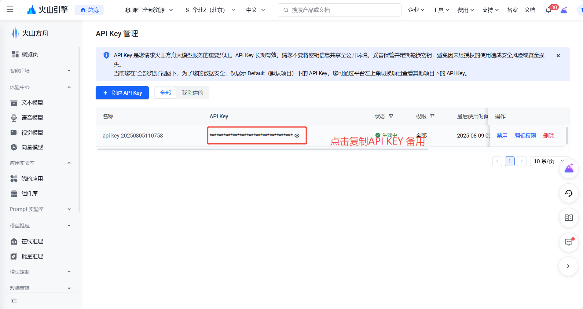Focus the 搜索产品或文档 search field
The width and height of the screenshot is (583, 309).
tap(339, 10)
